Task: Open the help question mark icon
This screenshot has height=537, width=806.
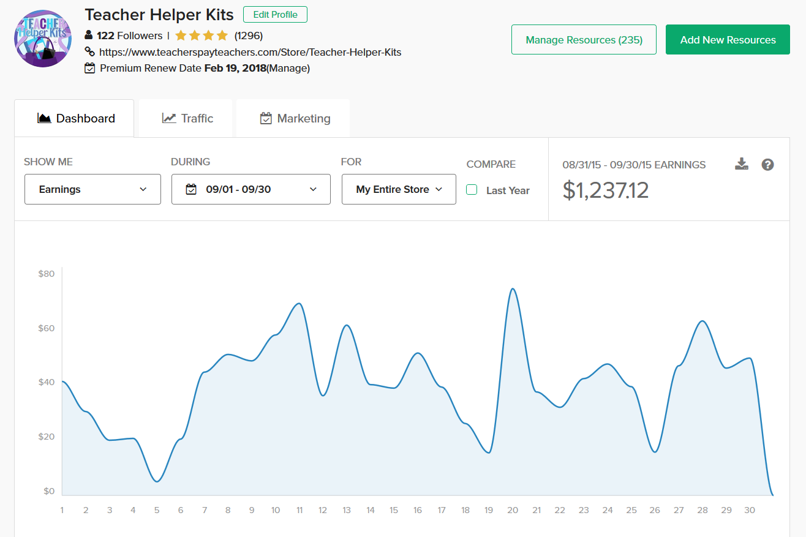Action: [x=768, y=165]
